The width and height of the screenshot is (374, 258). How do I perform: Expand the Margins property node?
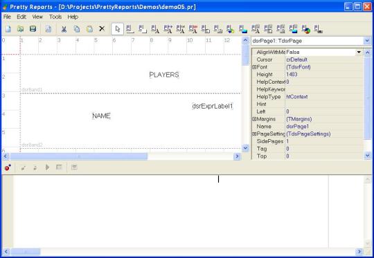click(254, 119)
